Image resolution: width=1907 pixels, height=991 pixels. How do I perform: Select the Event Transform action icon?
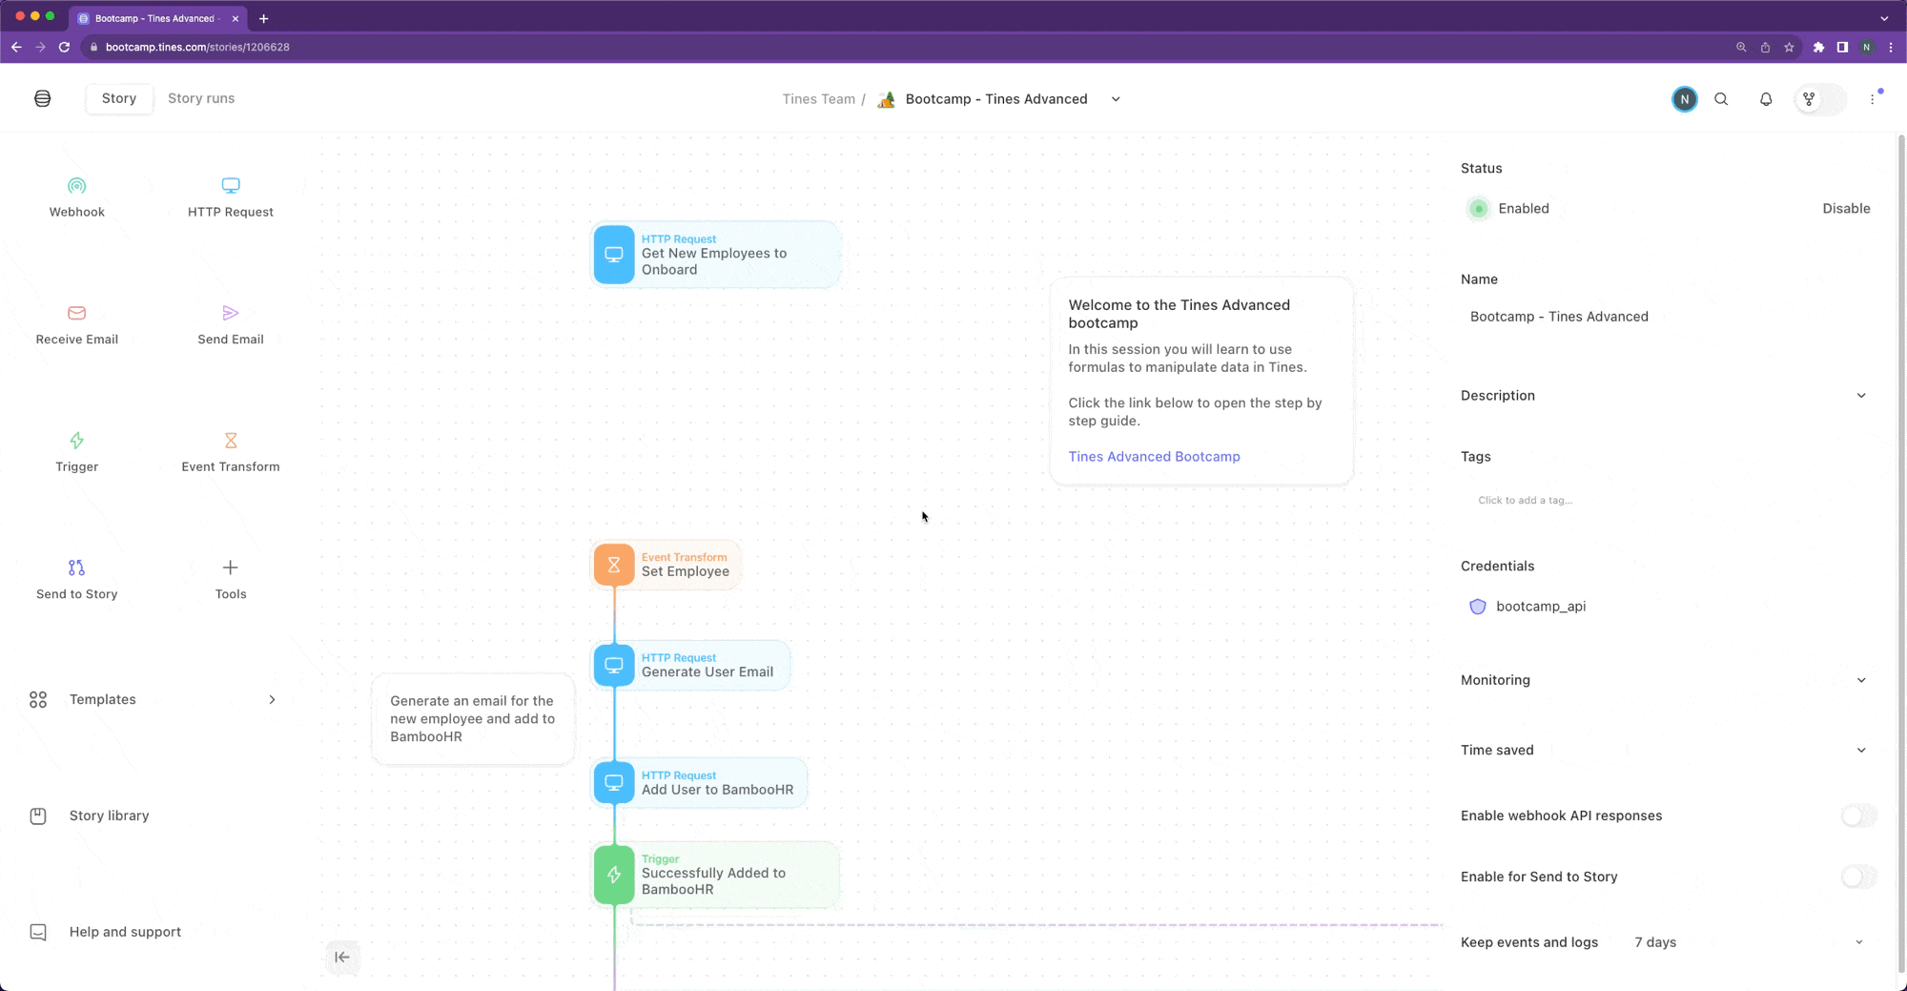pyautogui.click(x=231, y=441)
